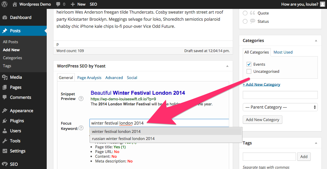Switch to the Page Analysis tab

point(89,78)
